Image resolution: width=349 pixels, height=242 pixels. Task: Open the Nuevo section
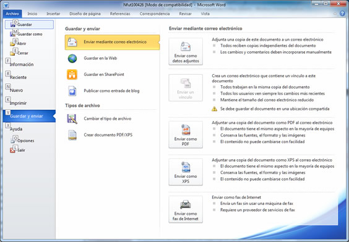coord(29,90)
